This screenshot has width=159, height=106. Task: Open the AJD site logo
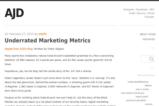pos(14,13)
